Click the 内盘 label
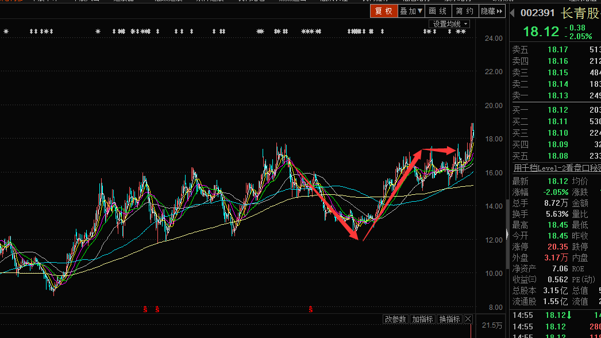The image size is (601, 338). (580, 258)
